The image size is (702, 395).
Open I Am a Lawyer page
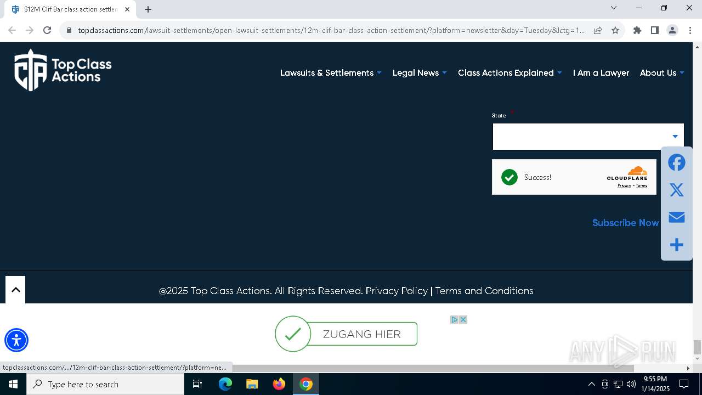[601, 72]
